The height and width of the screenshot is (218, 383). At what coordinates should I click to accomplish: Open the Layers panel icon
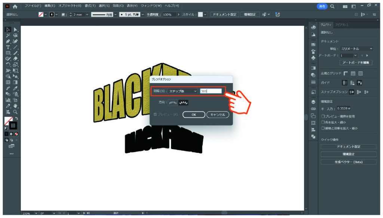point(313,102)
